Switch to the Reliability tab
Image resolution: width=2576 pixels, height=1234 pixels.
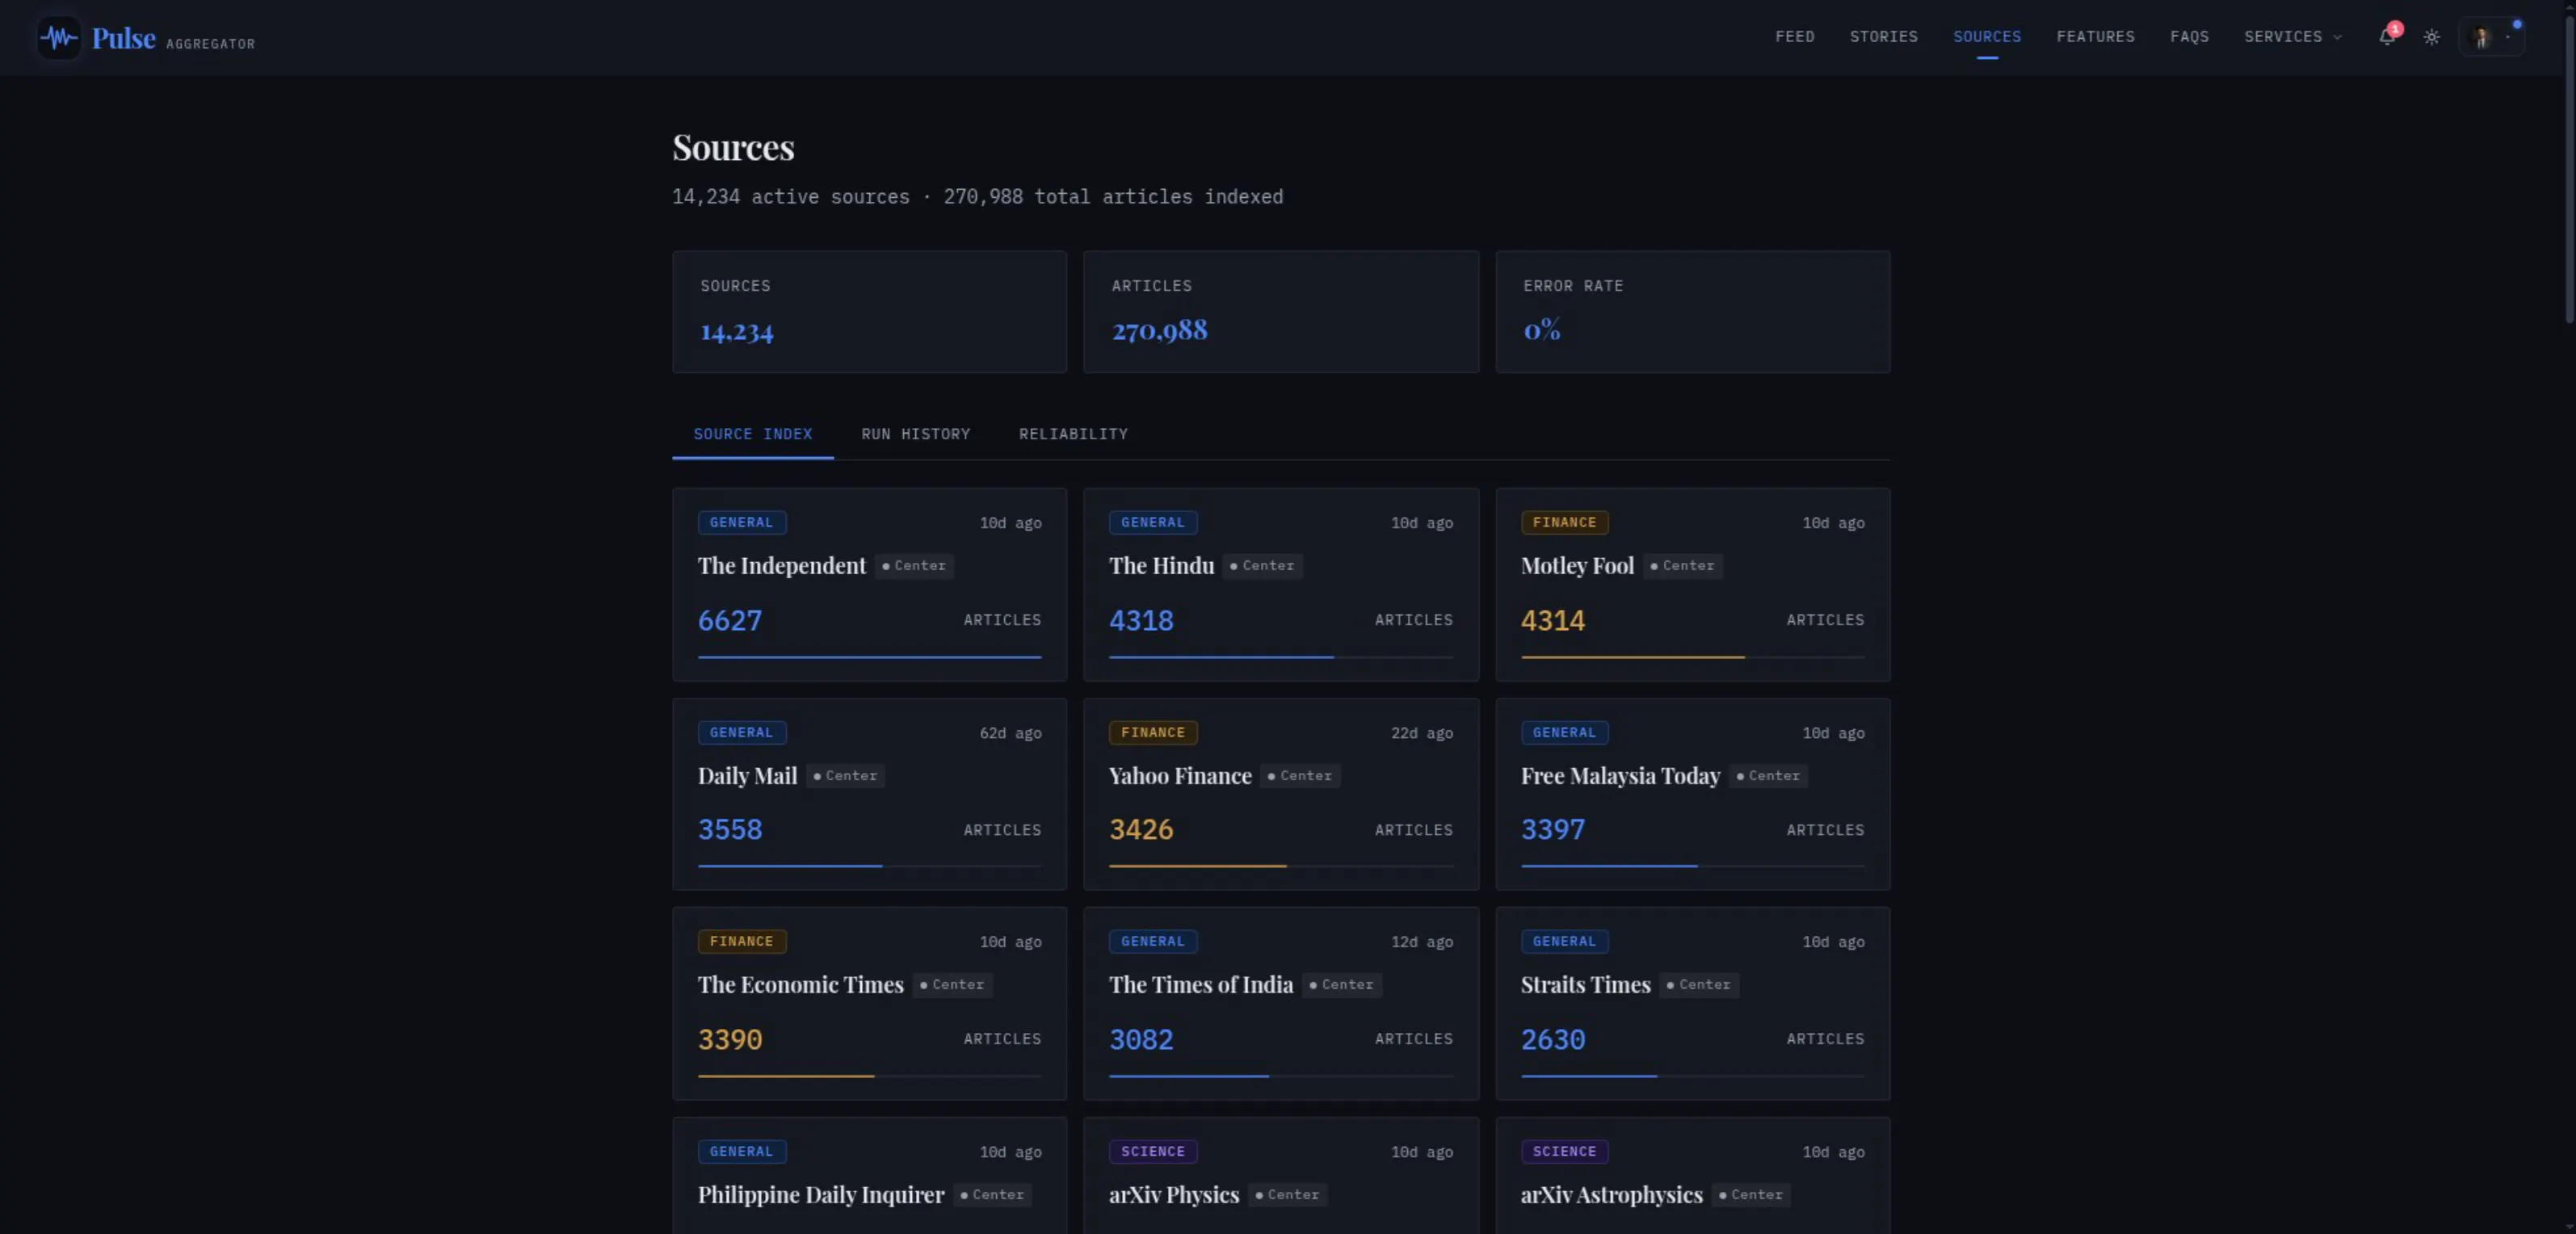coord(1073,434)
